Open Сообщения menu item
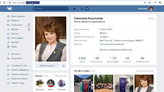This screenshot has width=164, height=92. (17, 25)
